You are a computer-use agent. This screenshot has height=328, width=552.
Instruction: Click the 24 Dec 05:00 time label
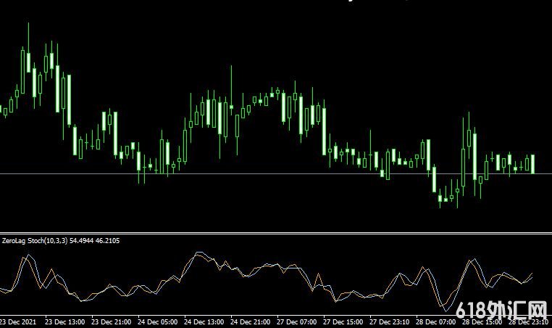click(x=157, y=322)
